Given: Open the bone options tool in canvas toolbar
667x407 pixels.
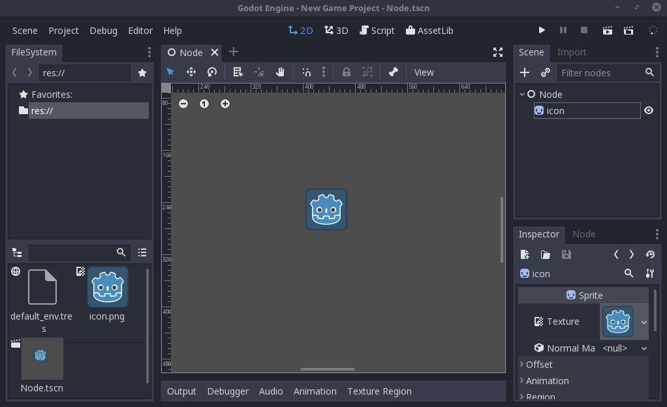Looking at the screenshot, I should pos(394,72).
